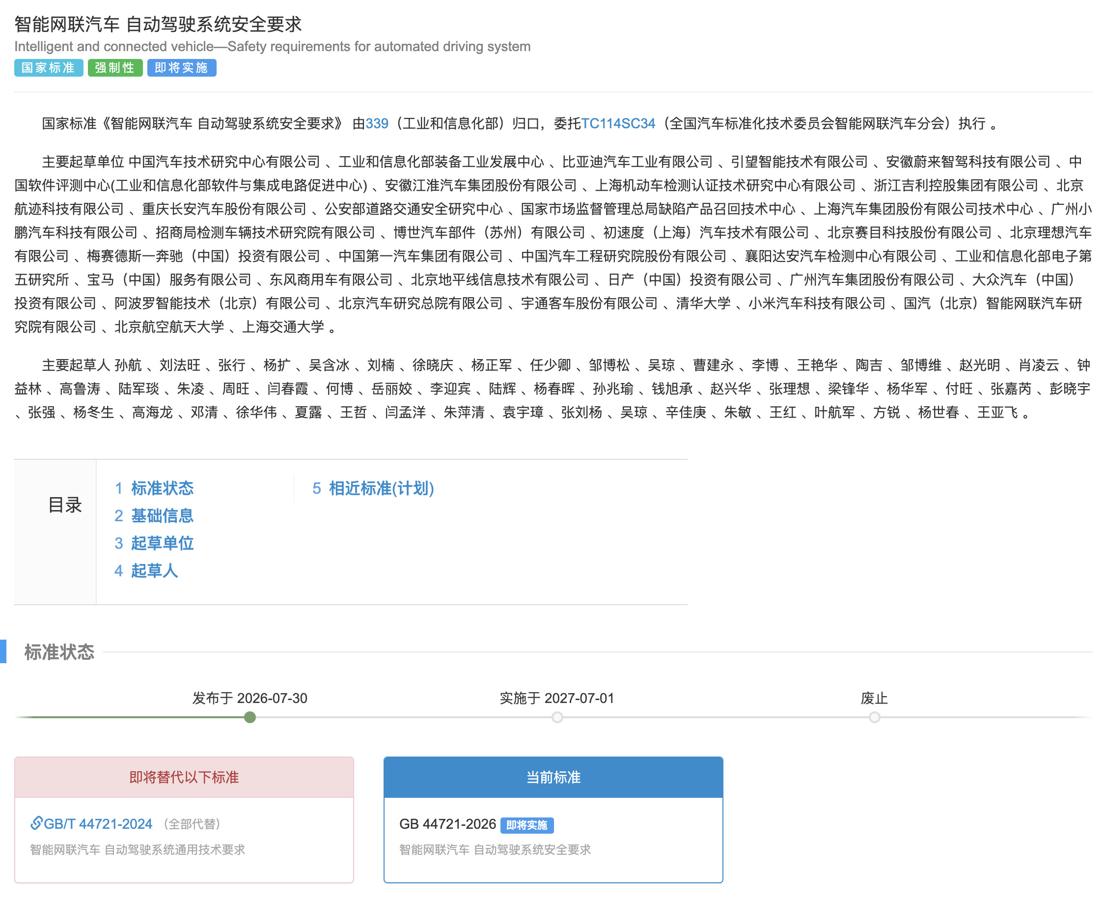1106x900 pixels.
Task: Click the 标准状态 section heading
Action: 59,652
